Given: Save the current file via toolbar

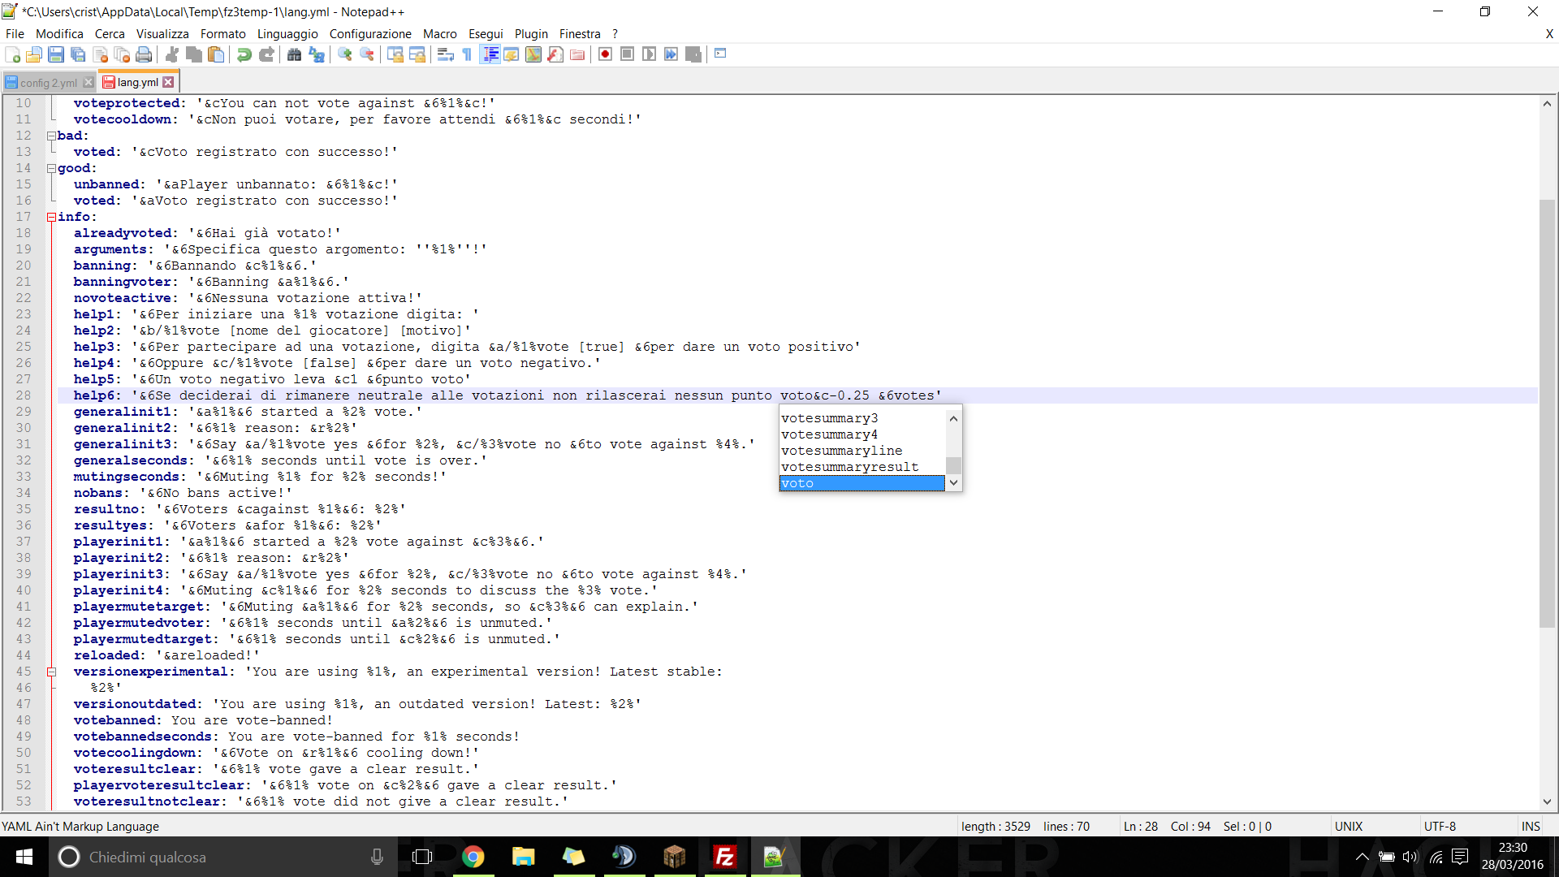Looking at the screenshot, I should pyautogui.click(x=56, y=54).
